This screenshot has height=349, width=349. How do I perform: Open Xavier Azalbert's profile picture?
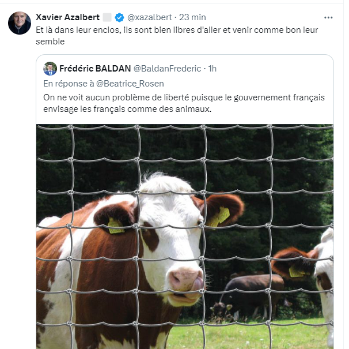(20, 23)
